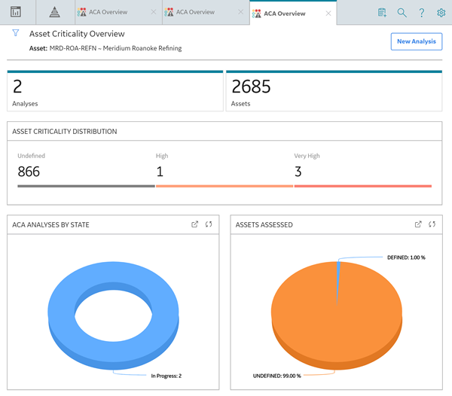Close the third ACA Overview tab
The height and width of the screenshot is (396, 452).
pos(328,14)
